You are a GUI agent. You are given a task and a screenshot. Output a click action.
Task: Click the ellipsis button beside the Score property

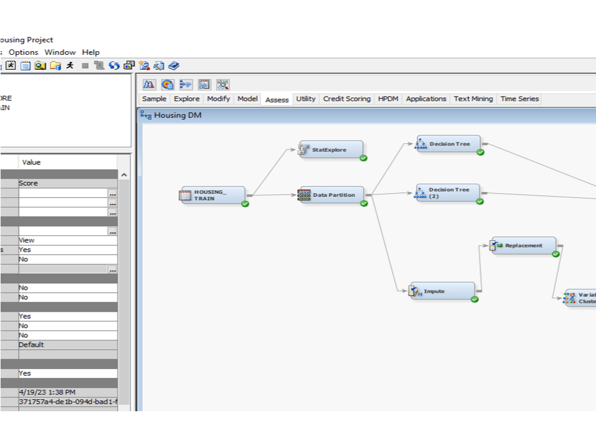point(112,193)
